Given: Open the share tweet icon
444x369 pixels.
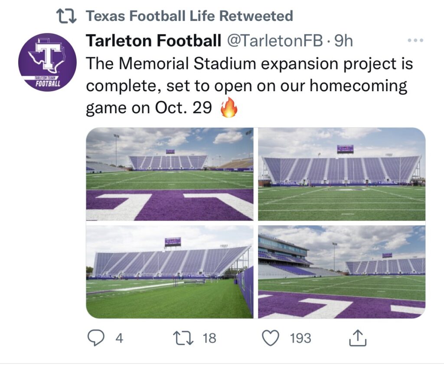Looking at the screenshot, I should pos(358,338).
